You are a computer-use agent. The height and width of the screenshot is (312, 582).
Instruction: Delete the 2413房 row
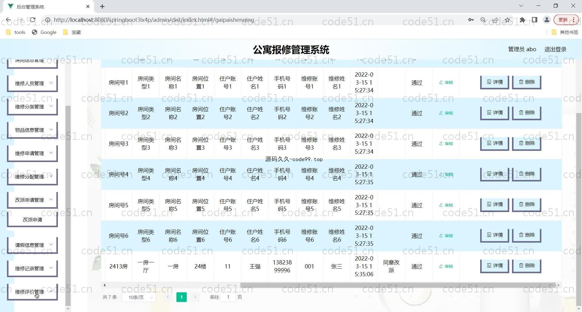point(527,266)
